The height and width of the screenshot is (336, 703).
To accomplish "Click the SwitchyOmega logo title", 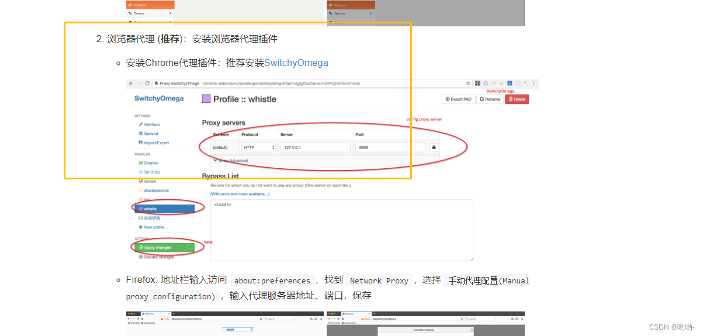I will [159, 98].
